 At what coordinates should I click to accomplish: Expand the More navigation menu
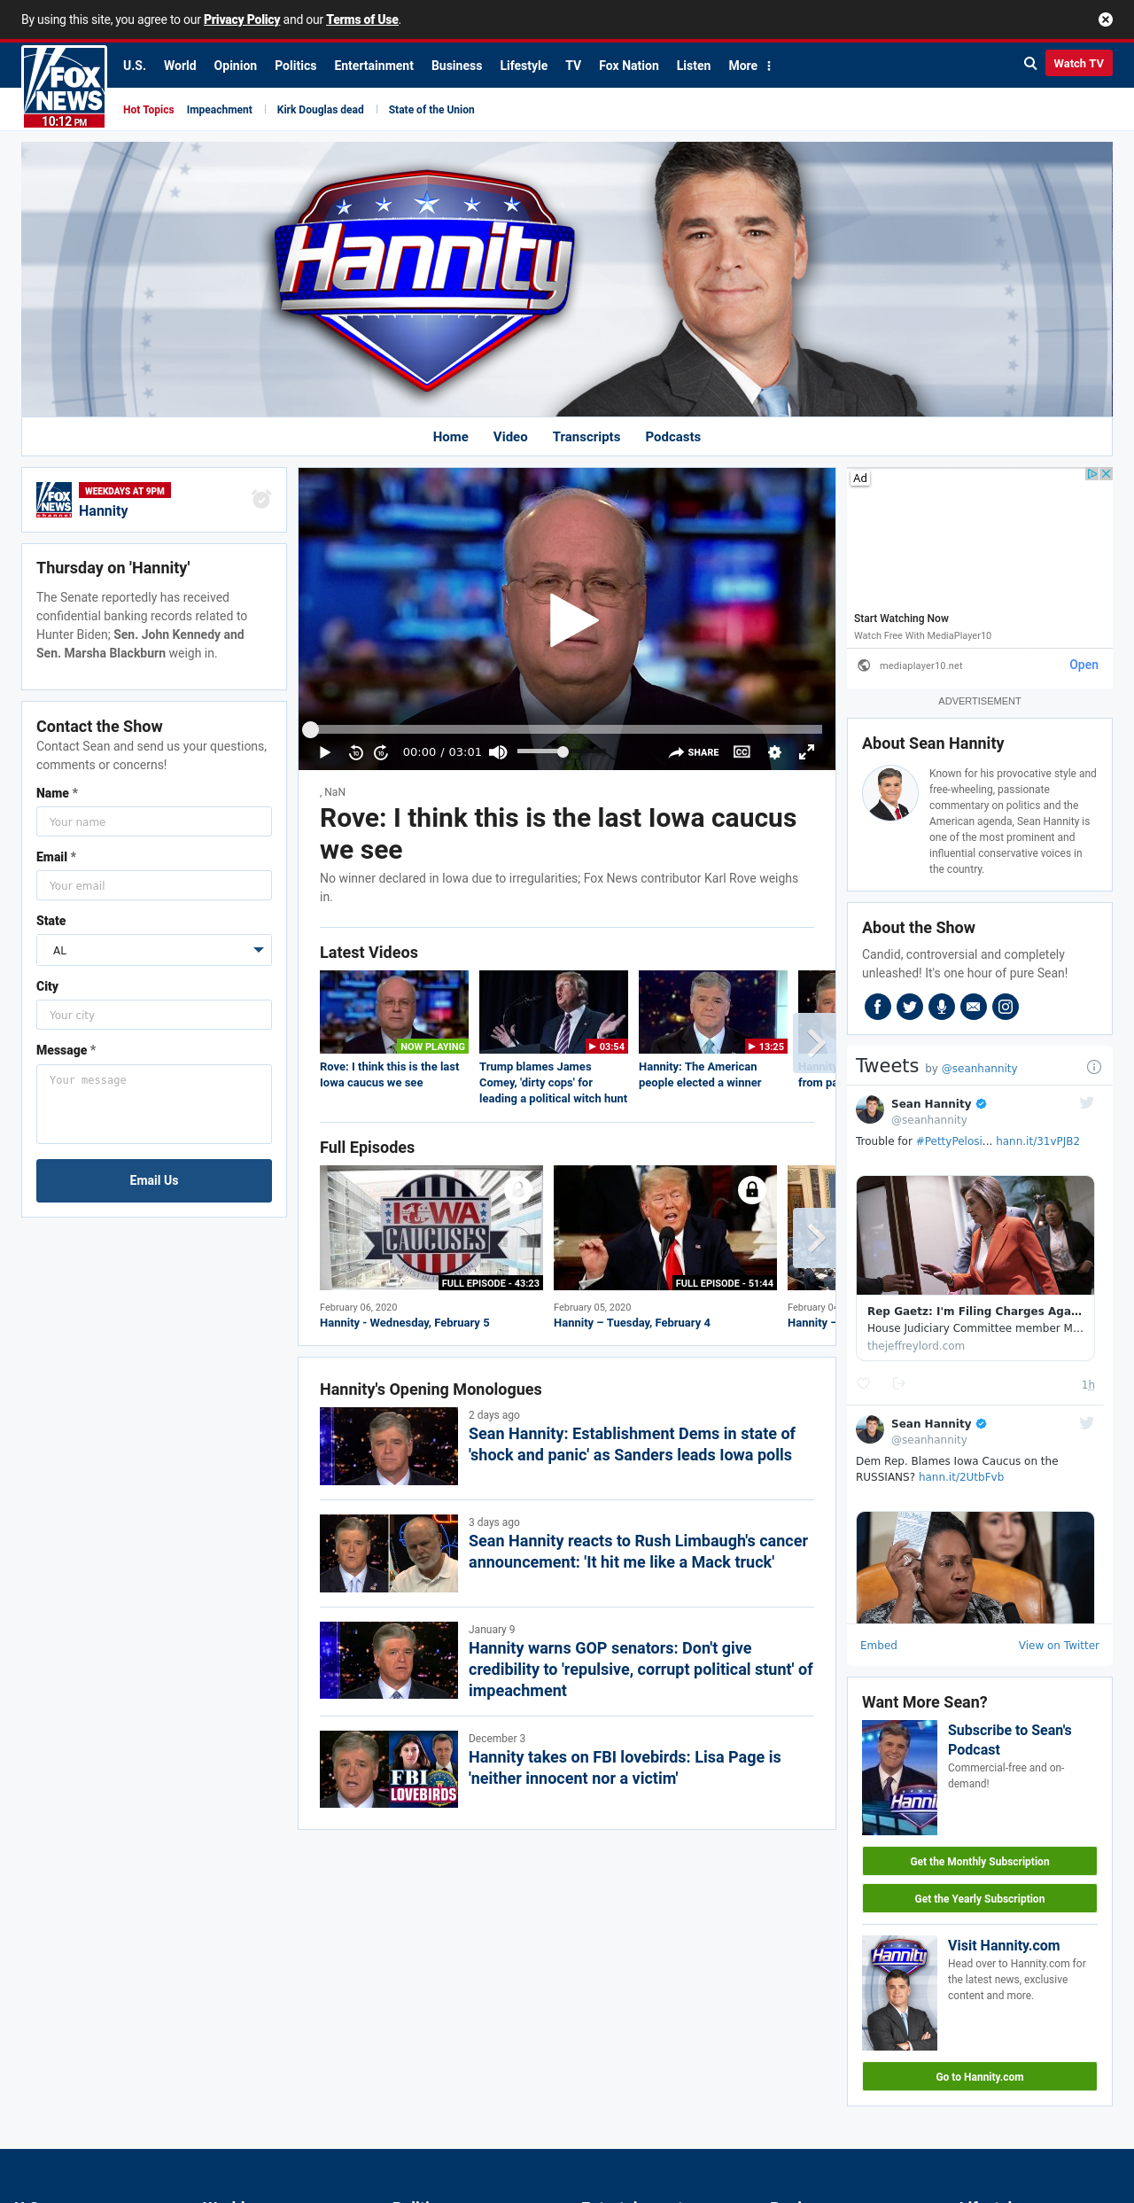coord(750,66)
